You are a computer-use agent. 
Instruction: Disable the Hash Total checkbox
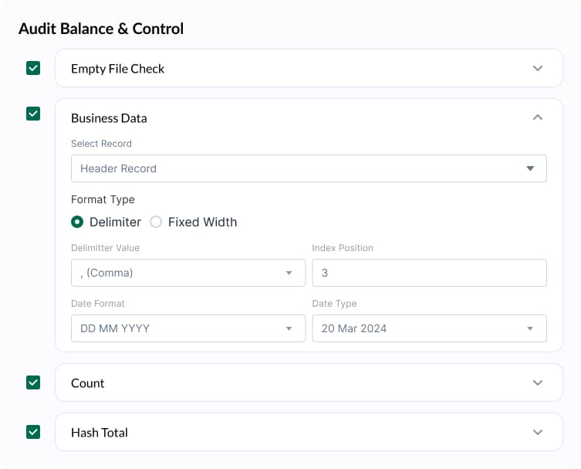[x=33, y=432]
